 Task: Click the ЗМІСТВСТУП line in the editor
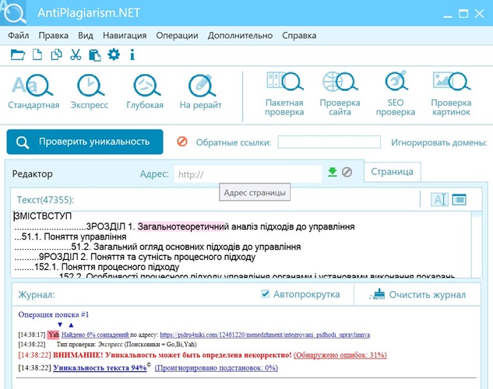click(43, 216)
